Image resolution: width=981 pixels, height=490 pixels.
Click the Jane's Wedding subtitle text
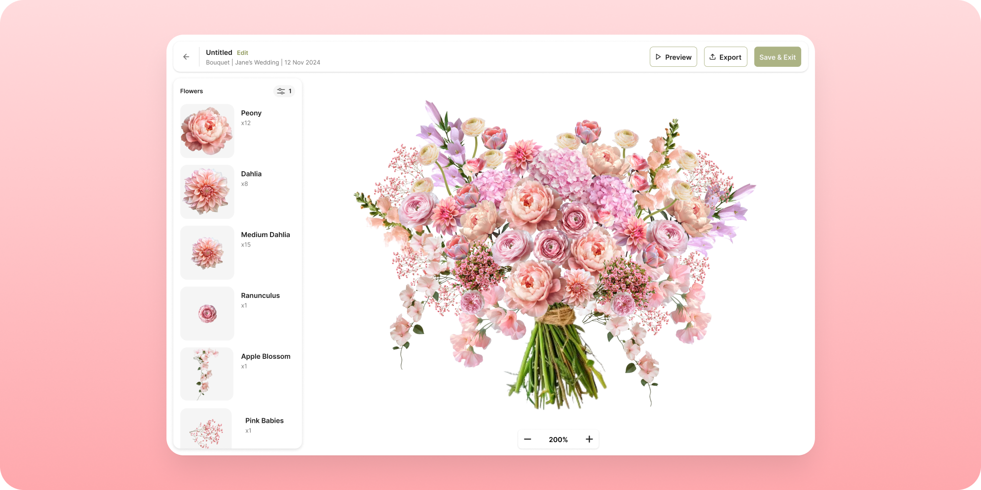(x=257, y=62)
